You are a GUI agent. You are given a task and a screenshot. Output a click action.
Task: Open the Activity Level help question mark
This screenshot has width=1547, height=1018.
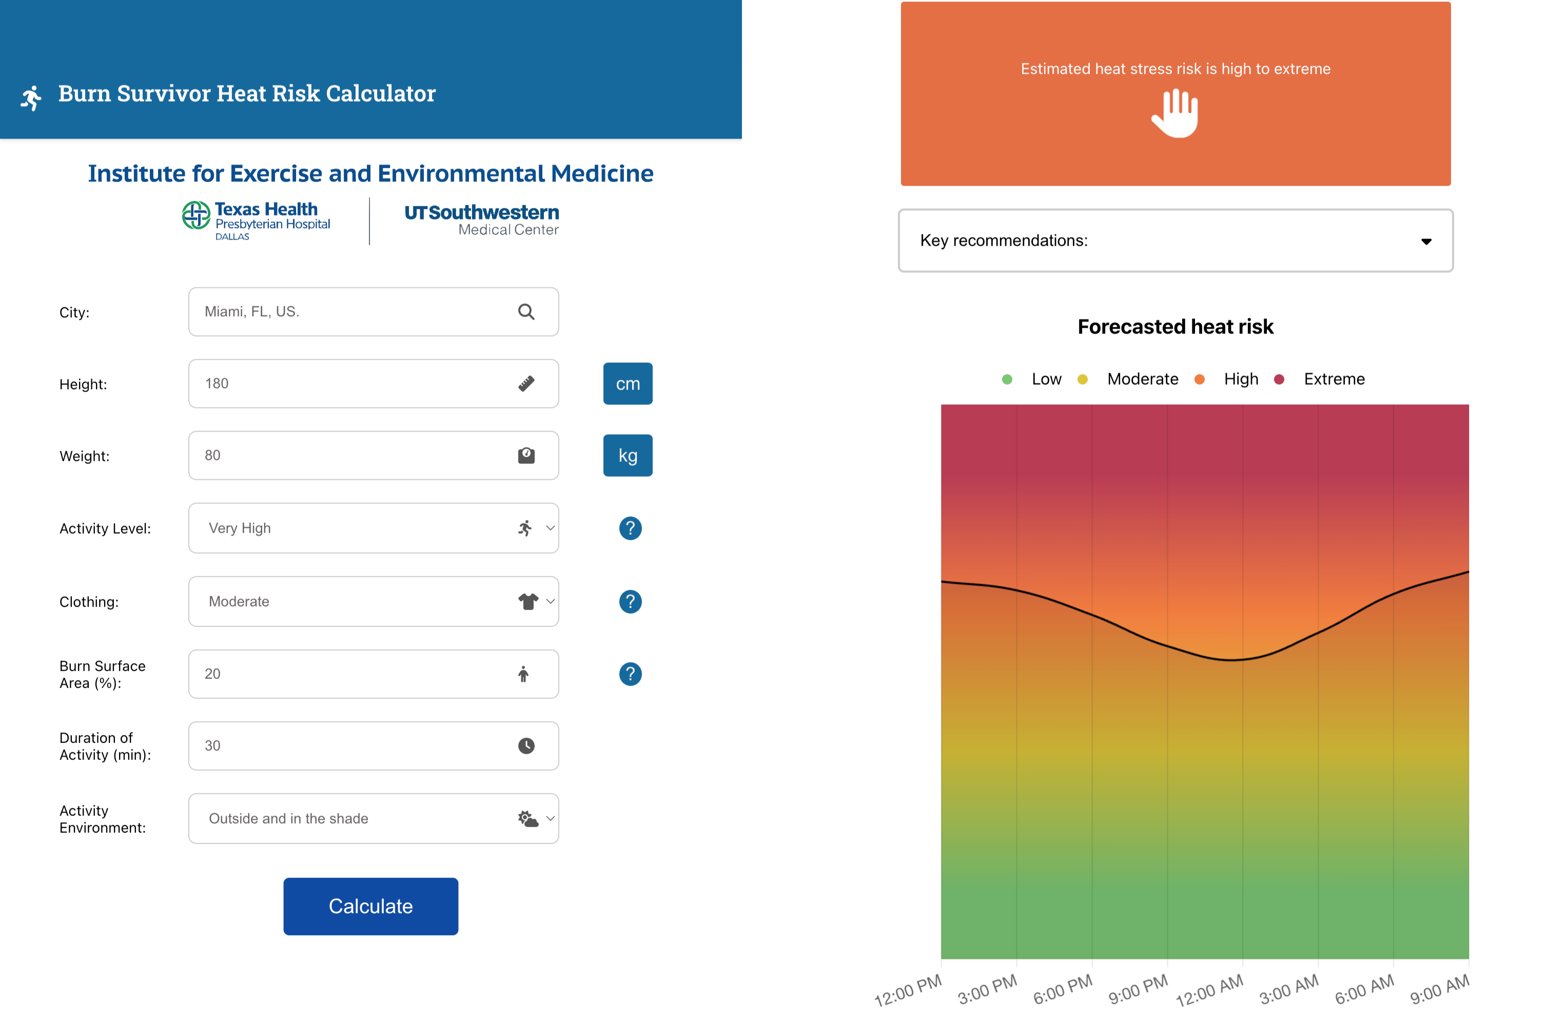tap(630, 528)
